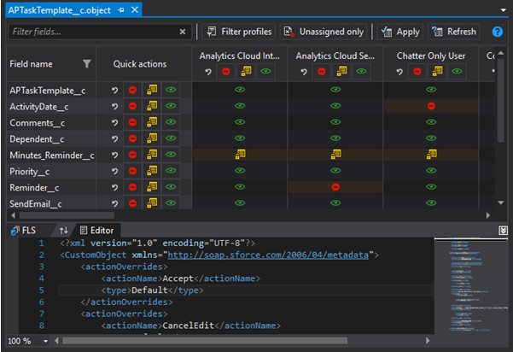The width and height of the screenshot is (513, 352).
Task: Toggle Minutes_Reminder__c read-only for Analytics Cloud Int...
Action: pos(240,155)
